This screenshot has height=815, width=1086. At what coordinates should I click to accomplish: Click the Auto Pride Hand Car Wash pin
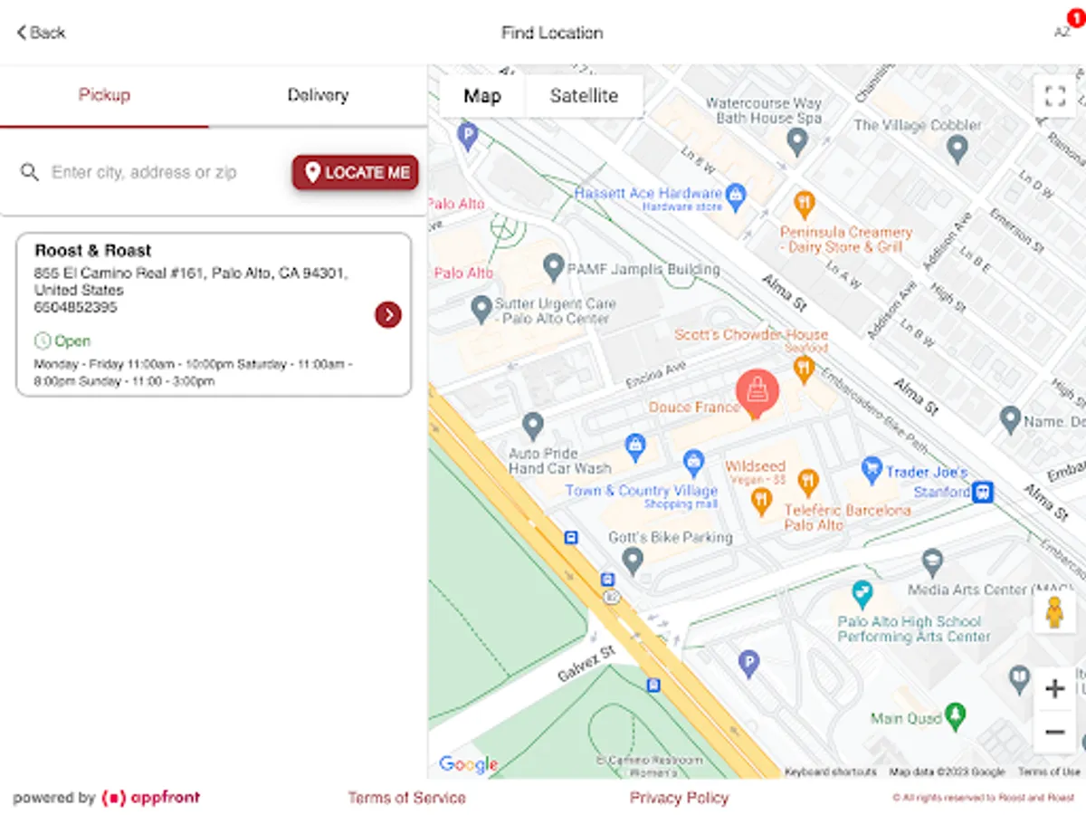(532, 426)
